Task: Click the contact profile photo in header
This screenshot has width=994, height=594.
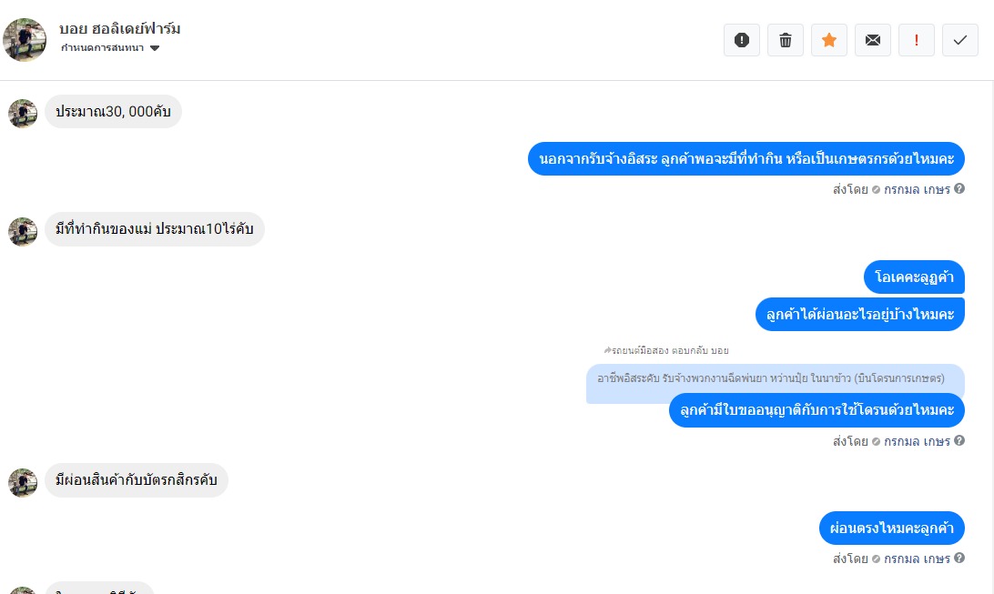Action: (25, 39)
